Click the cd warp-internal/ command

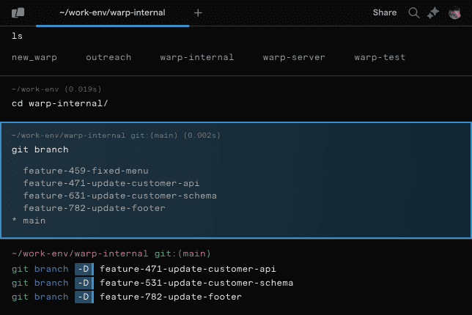point(59,103)
